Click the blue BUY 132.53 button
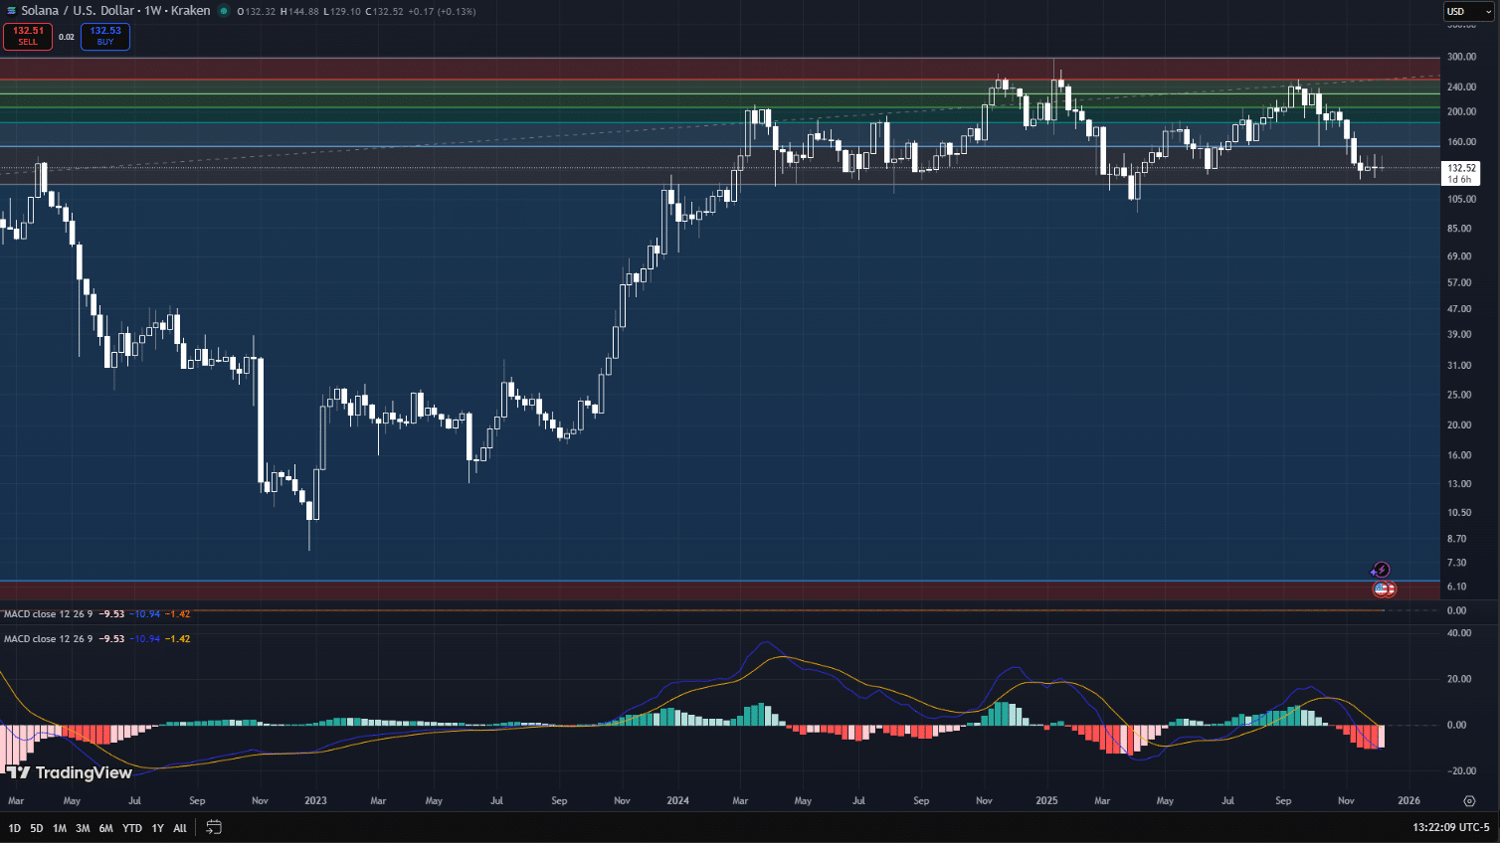The image size is (1500, 843). click(105, 36)
